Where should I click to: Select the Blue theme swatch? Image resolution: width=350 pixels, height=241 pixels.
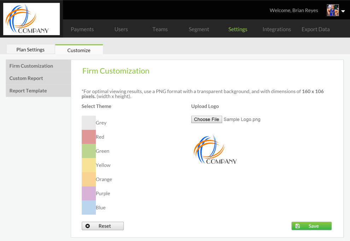point(89,207)
